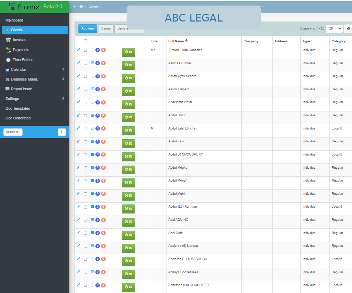This screenshot has width=352, height=293.
Task: Check the Abdul L6 CHOUDHURY checkbox
Action: click(x=85, y=155)
